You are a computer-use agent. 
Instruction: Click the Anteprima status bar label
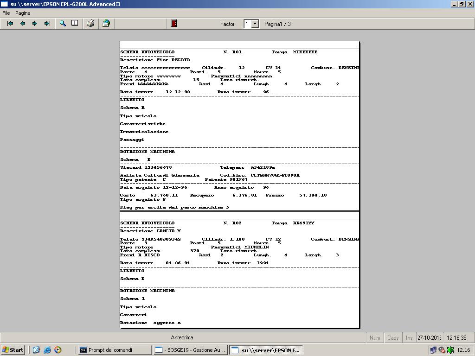click(x=182, y=337)
